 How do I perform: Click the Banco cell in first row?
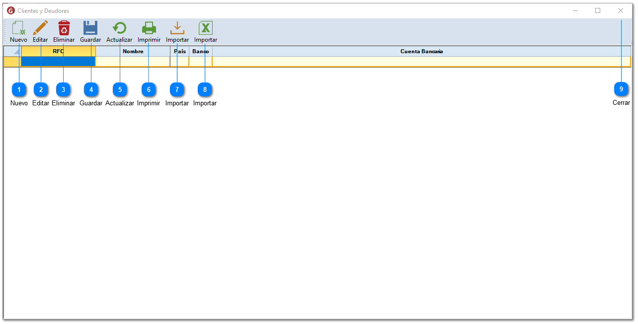click(x=201, y=62)
